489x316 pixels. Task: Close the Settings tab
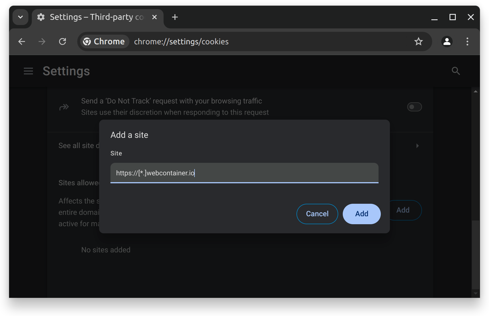point(154,17)
